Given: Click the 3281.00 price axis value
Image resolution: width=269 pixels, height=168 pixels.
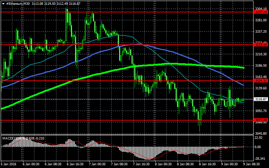Looking at the screenshot, I should (x=261, y=20).
